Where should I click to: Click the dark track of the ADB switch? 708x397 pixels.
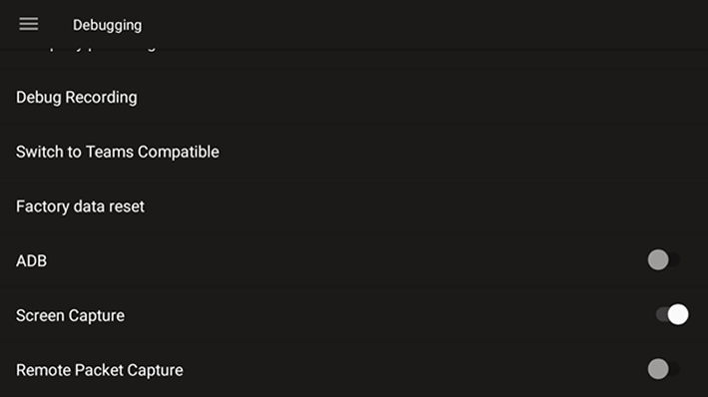[x=675, y=260]
